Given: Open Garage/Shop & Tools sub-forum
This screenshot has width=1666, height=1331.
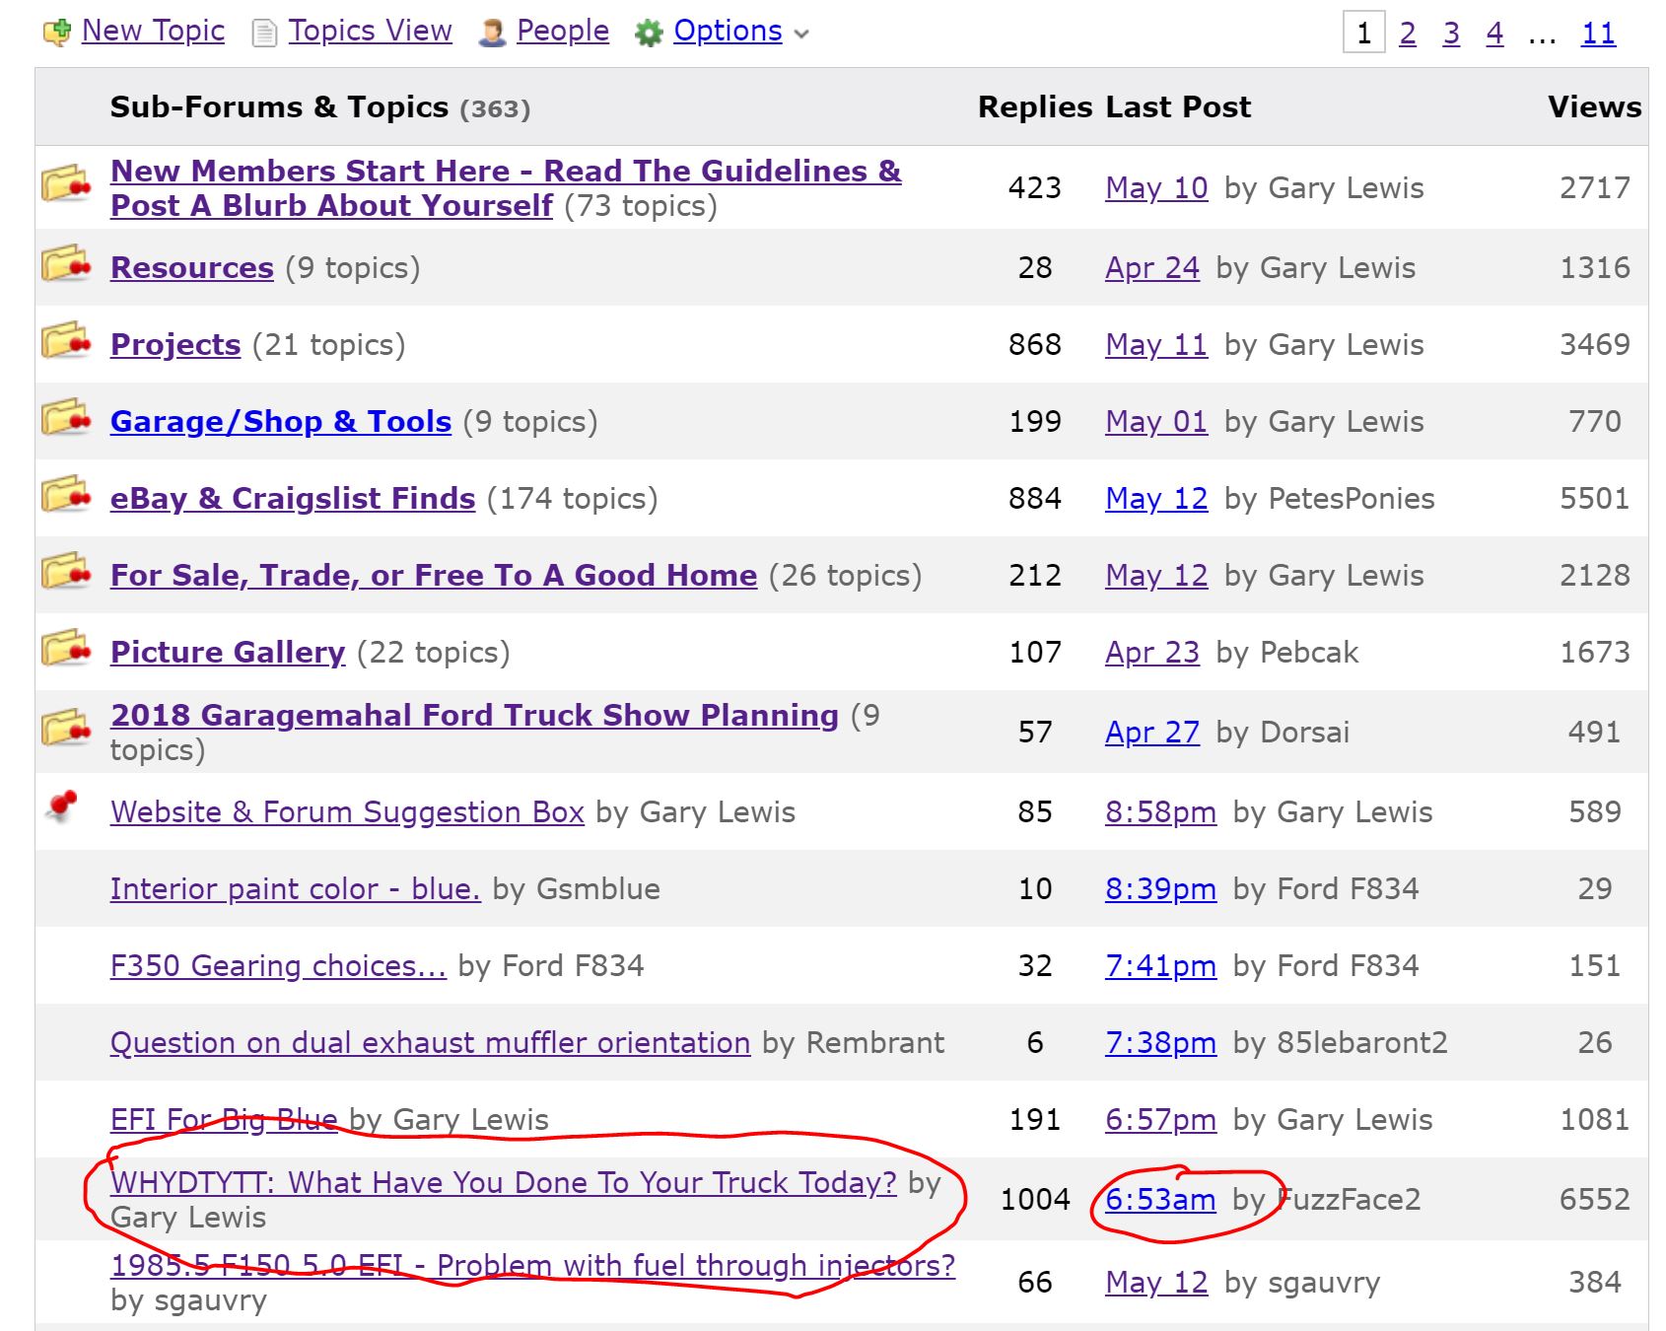Looking at the screenshot, I should point(280,422).
